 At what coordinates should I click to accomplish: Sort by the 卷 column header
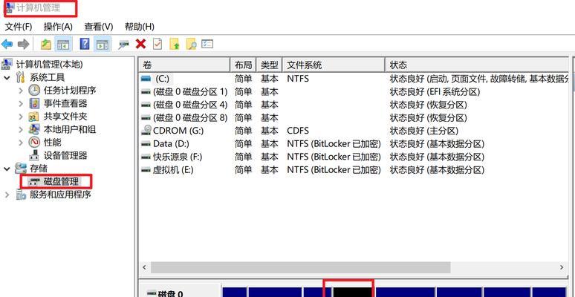coord(184,65)
